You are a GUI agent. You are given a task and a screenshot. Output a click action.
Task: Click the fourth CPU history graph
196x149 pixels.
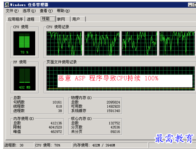[x=177, y=43]
